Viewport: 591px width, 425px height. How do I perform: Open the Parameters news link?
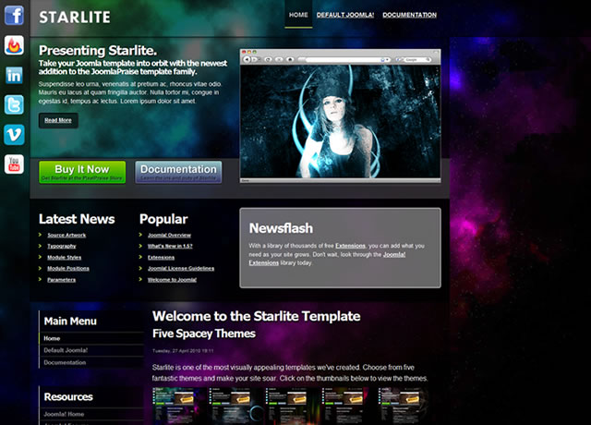point(62,280)
